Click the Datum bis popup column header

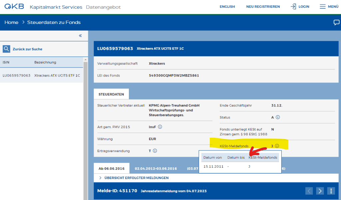[x=236, y=157]
